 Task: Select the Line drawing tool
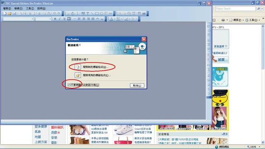92,14
